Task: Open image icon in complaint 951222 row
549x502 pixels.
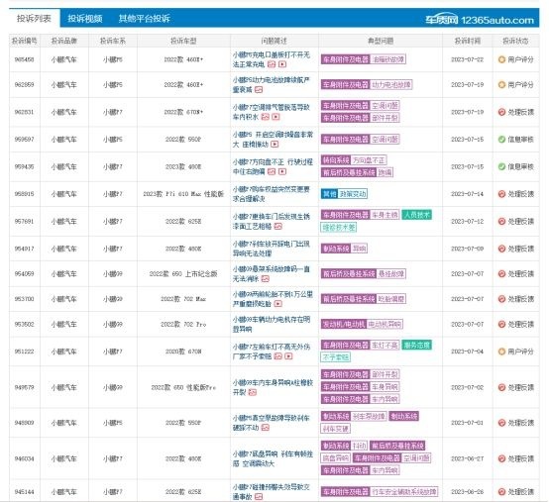Action: 278,356
